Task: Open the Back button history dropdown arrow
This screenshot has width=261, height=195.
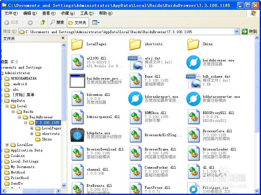Action: click(x=23, y=22)
